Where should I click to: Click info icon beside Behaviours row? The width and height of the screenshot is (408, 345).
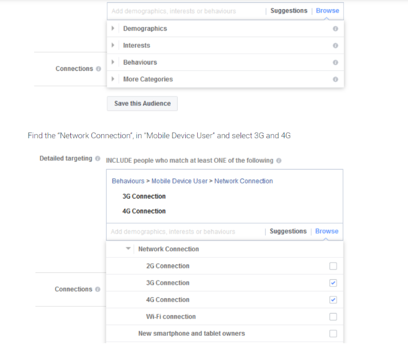pos(335,62)
